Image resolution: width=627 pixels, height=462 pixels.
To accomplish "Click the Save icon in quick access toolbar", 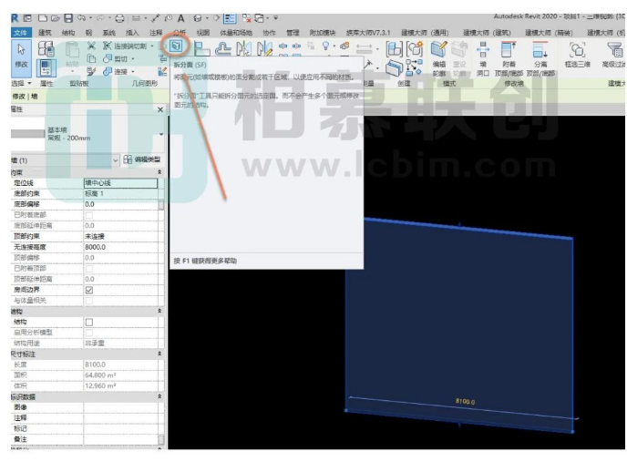I will pos(68,18).
